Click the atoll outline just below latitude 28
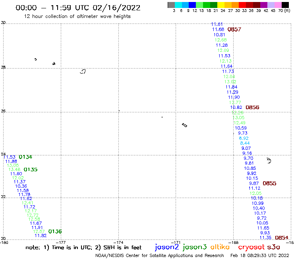Viewport: 294px width, 259px height. (x=83, y=71)
